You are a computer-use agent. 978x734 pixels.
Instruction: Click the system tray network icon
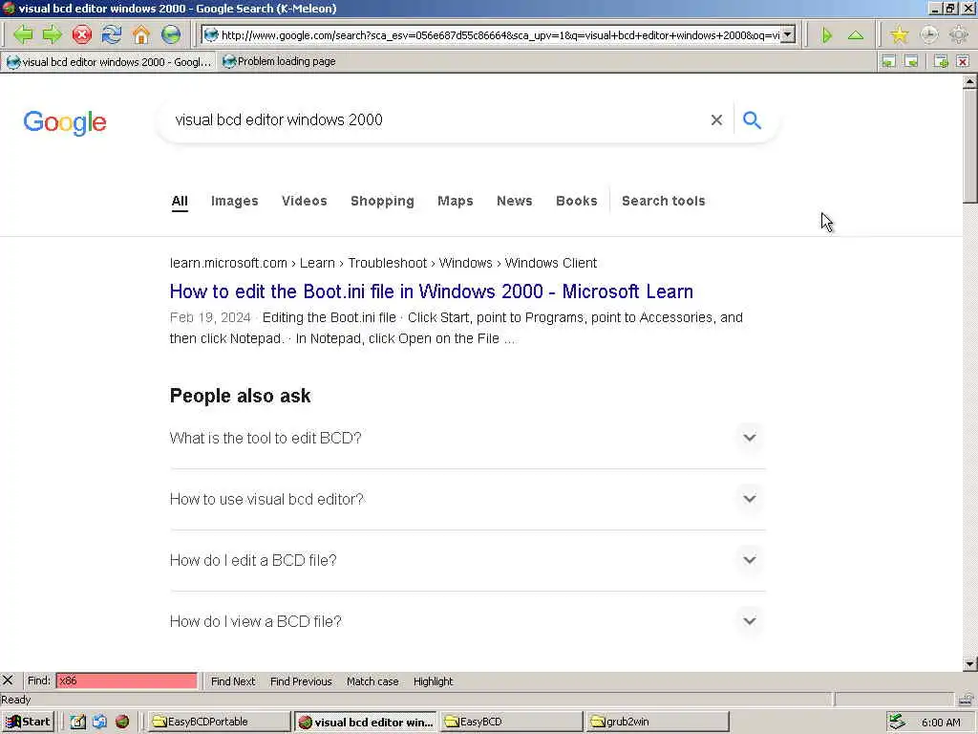tap(897, 722)
